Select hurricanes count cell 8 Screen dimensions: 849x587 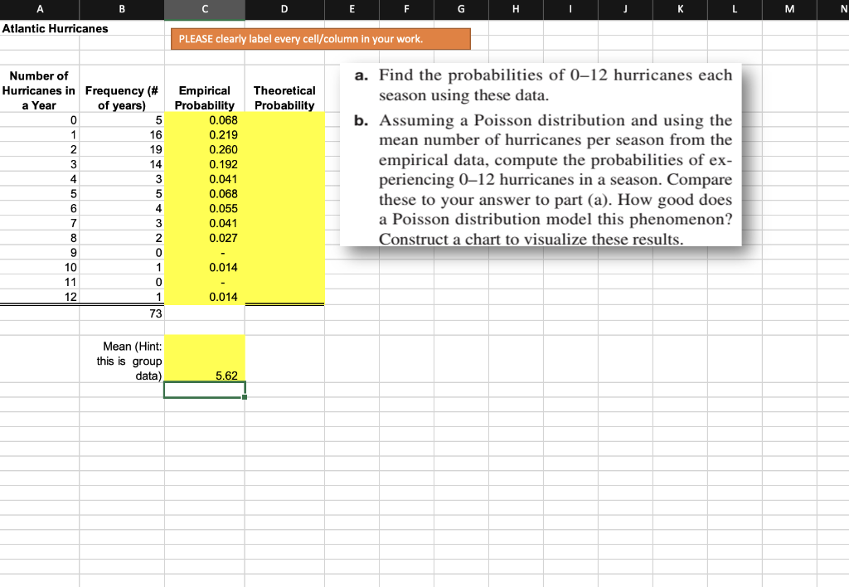point(40,238)
